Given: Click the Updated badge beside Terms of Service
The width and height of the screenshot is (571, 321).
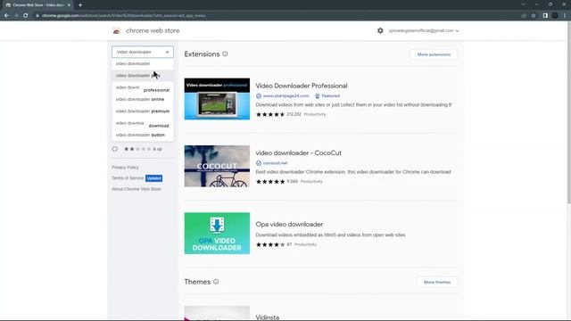Looking at the screenshot, I should click(153, 178).
